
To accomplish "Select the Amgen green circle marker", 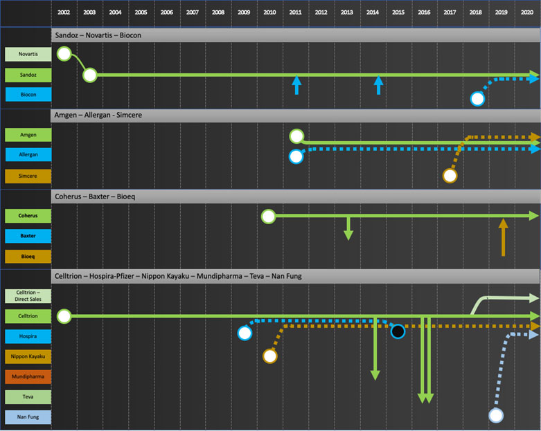I will (296, 136).
